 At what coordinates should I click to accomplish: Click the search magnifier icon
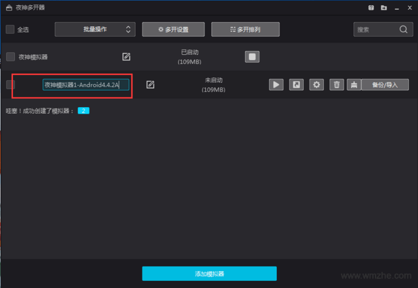(403, 29)
